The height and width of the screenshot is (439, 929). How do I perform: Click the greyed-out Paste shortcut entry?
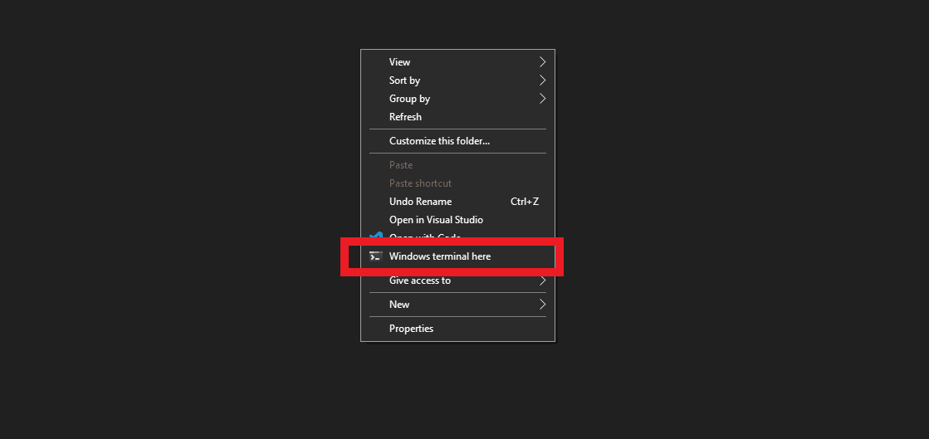(x=420, y=183)
